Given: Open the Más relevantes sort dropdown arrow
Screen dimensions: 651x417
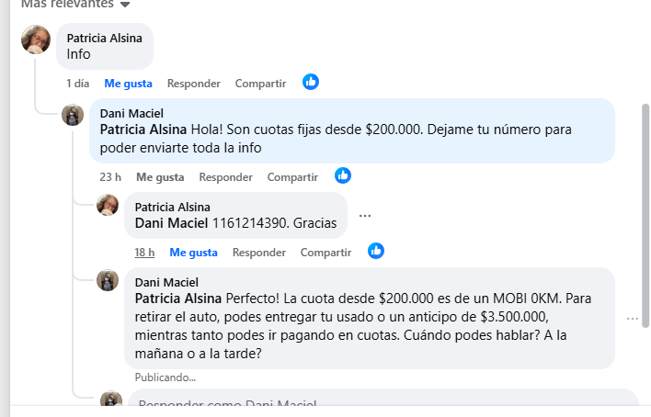Looking at the screenshot, I should tap(125, 5).
